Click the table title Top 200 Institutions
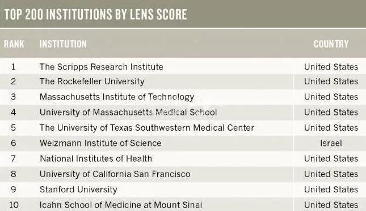 coord(96,14)
